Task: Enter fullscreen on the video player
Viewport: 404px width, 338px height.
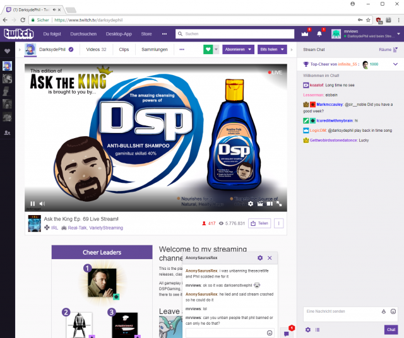Action: (279, 204)
